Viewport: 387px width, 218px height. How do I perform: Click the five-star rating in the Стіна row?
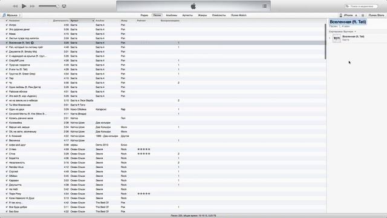[x=144, y=154]
